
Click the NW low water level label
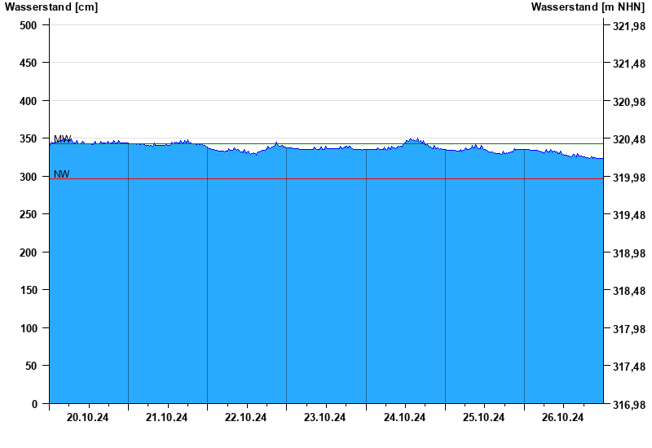point(62,174)
